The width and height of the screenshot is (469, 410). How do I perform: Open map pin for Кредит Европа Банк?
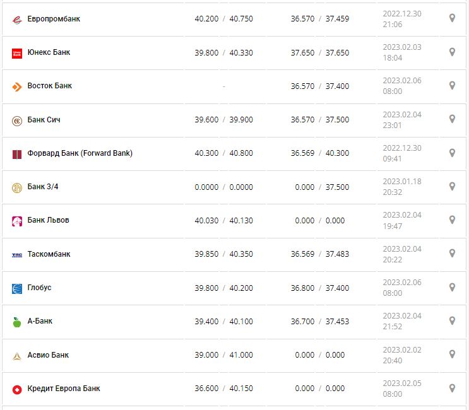tap(452, 388)
